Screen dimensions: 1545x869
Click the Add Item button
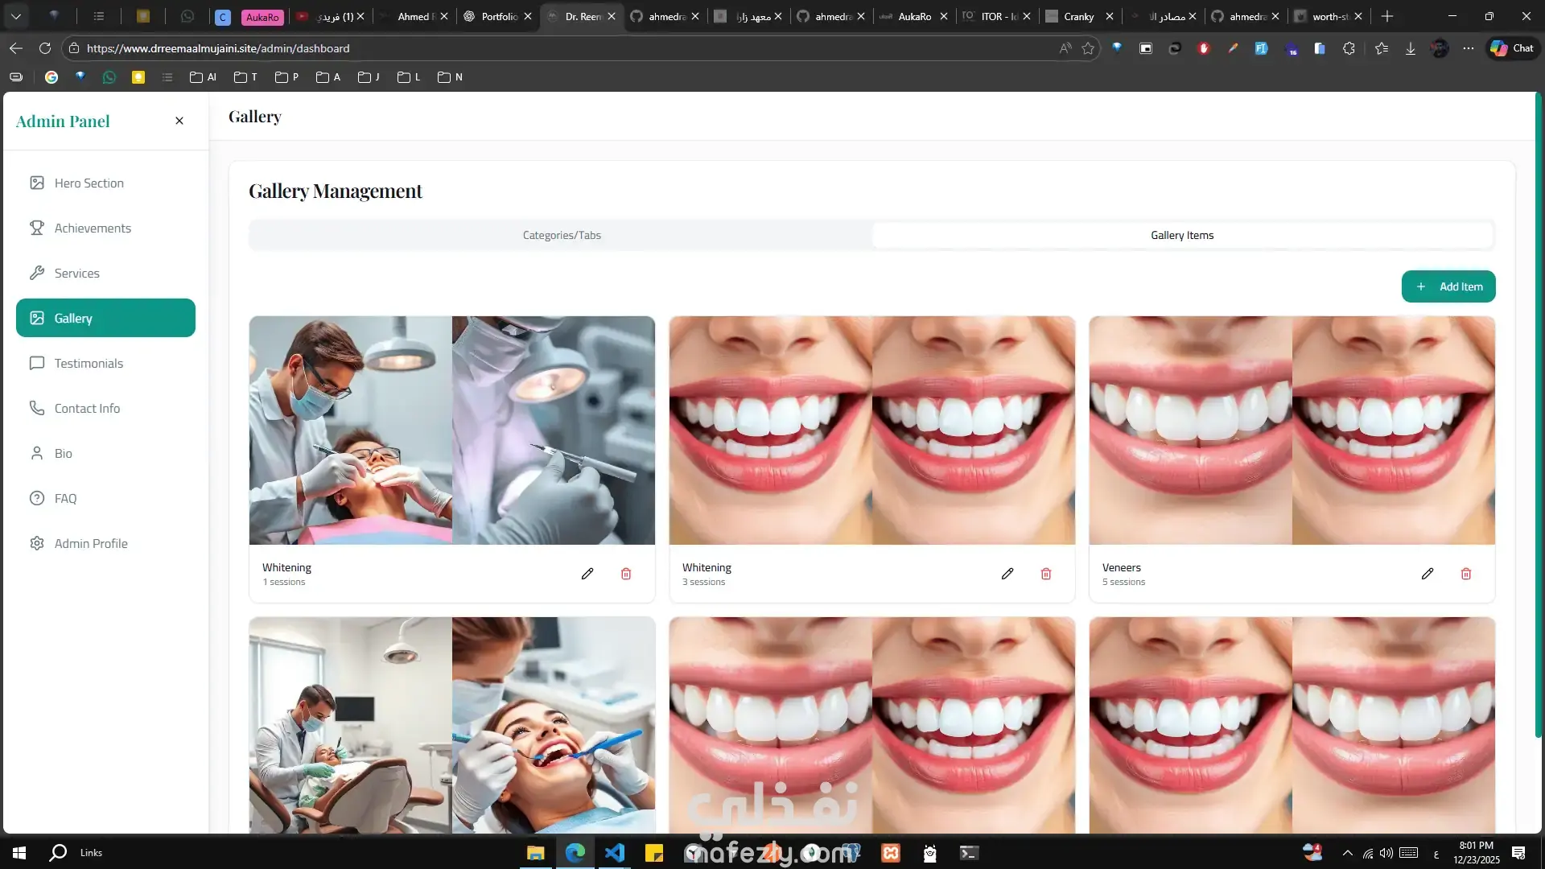click(1448, 286)
